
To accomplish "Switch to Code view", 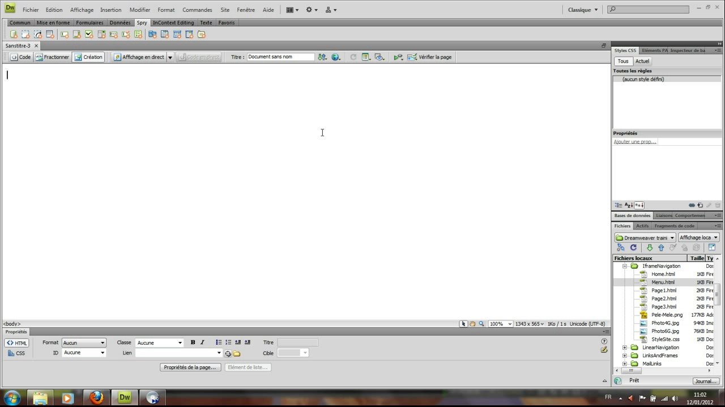I will tap(20, 57).
